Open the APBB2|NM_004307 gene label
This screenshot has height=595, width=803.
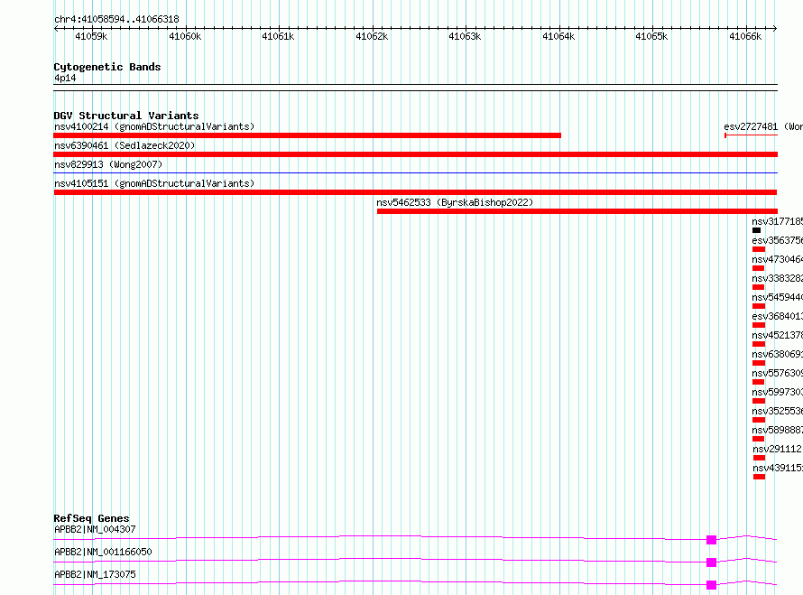(95, 529)
